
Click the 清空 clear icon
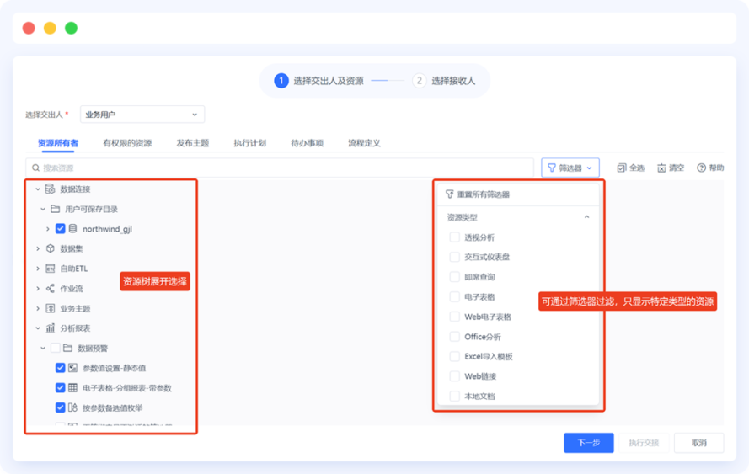[662, 168]
